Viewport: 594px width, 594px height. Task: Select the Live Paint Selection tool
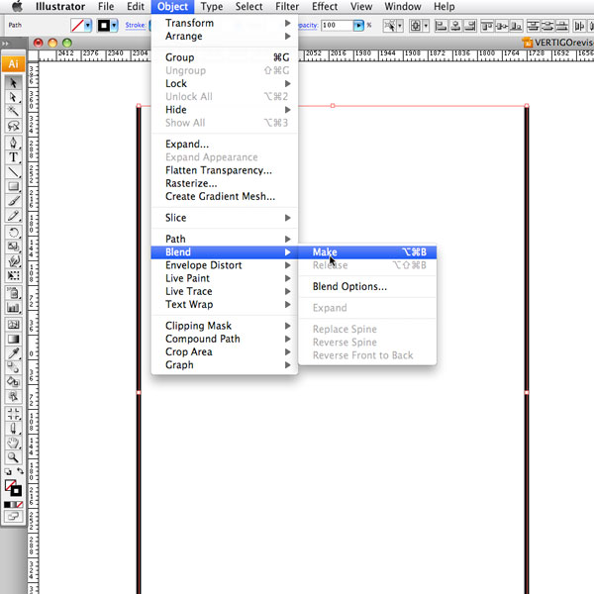point(13,396)
